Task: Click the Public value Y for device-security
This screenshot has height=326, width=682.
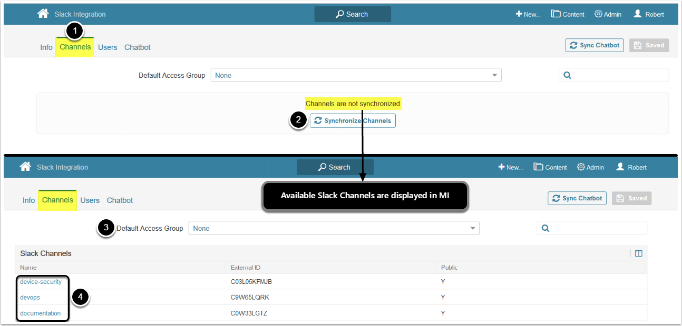Action: coord(443,282)
